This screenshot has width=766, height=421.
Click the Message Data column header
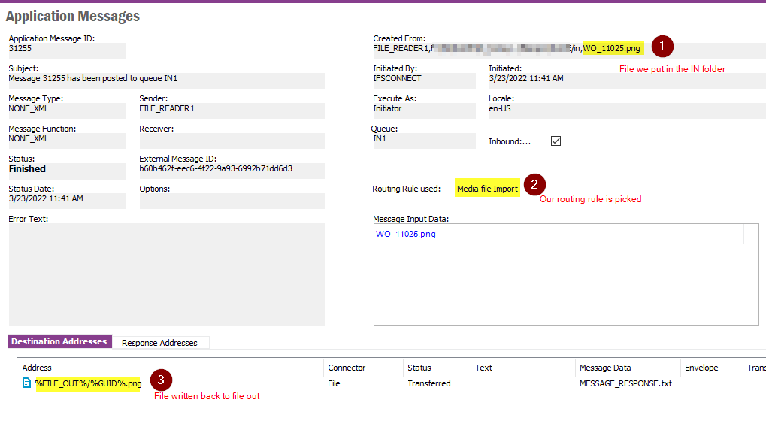click(x=606, y=368)
